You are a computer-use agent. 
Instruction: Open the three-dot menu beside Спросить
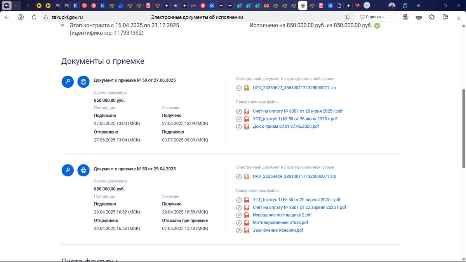[x=392, y=17]
